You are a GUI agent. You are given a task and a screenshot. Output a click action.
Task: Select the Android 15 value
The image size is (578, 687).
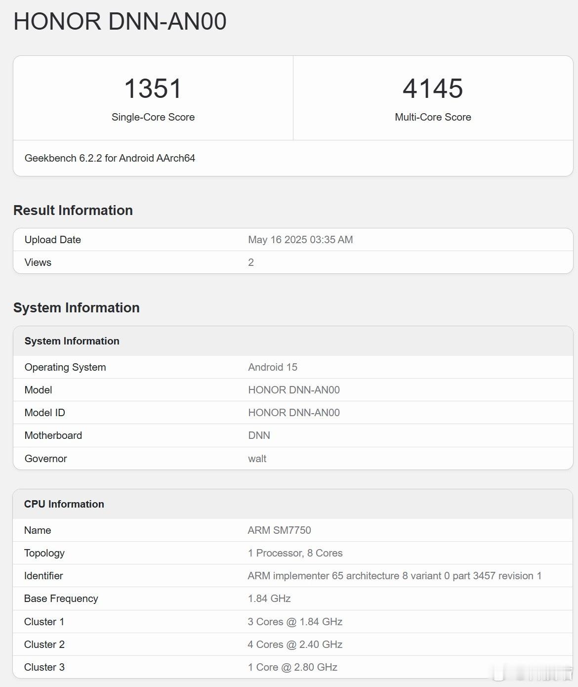pos(273,367)
